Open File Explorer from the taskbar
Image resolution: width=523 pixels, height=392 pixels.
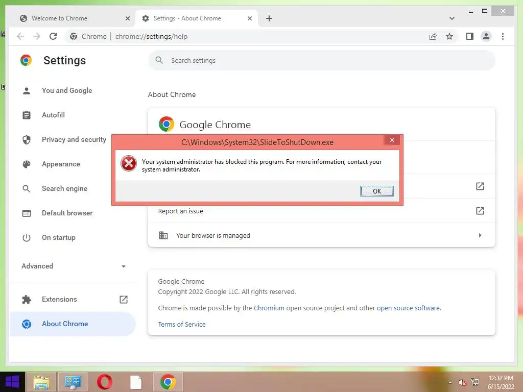click(41, 382)
